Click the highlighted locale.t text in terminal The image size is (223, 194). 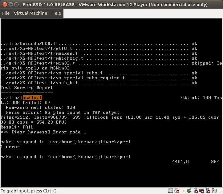pyautogui.click(x=32, y=97)
